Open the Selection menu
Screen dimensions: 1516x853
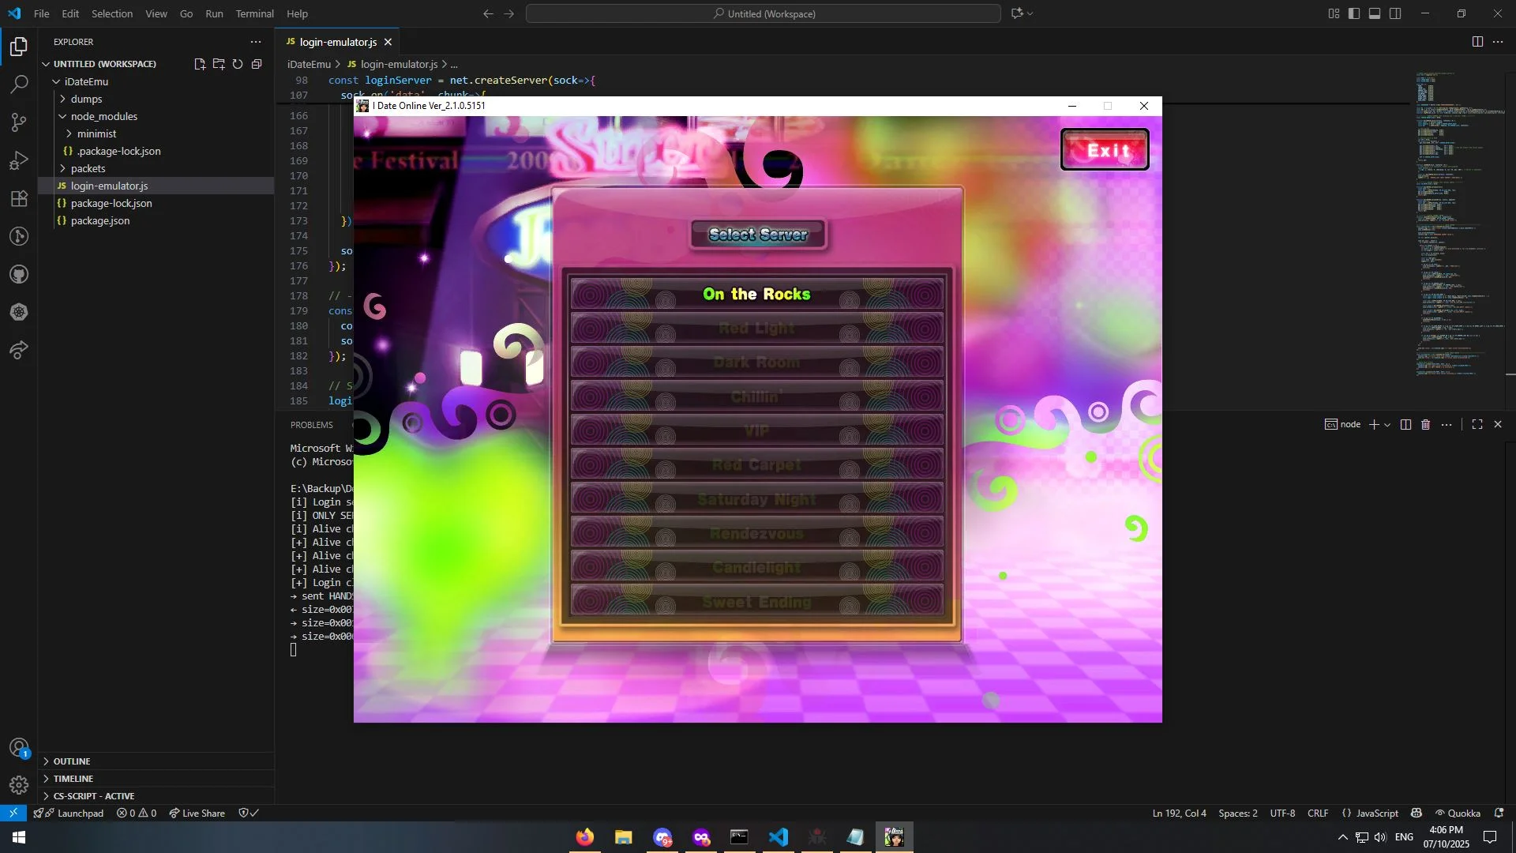click(112, 13)
